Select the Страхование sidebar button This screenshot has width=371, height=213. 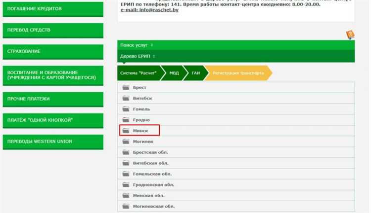tap(53, 52)
